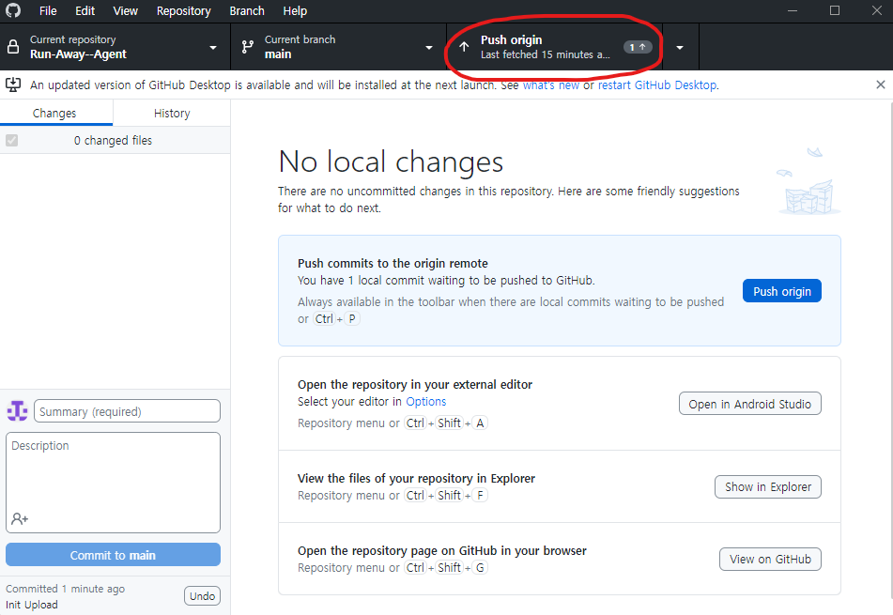
Task: Click the add co-authors icon in Description
Action: pyautogui.click(x=20, y=519)
